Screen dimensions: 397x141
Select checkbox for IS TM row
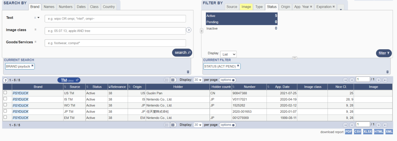pos(5,99)
